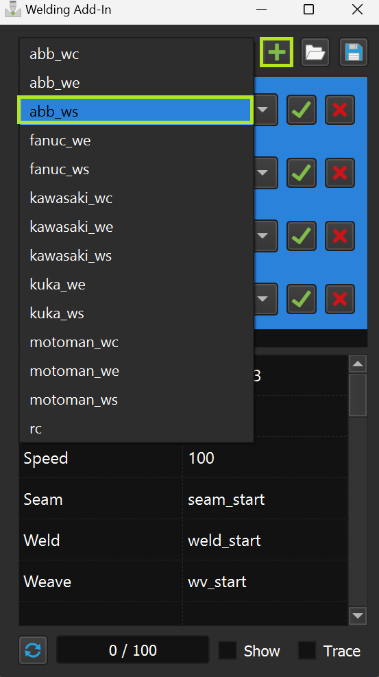Image resolution: width=379 pixels, height=677 pixels.
Task: Confirm the first row with green checkmark
Action: (x=302, y=110)
